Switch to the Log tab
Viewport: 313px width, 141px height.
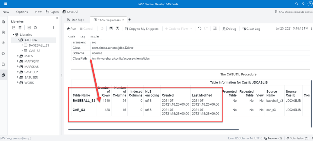pos(82,37)
